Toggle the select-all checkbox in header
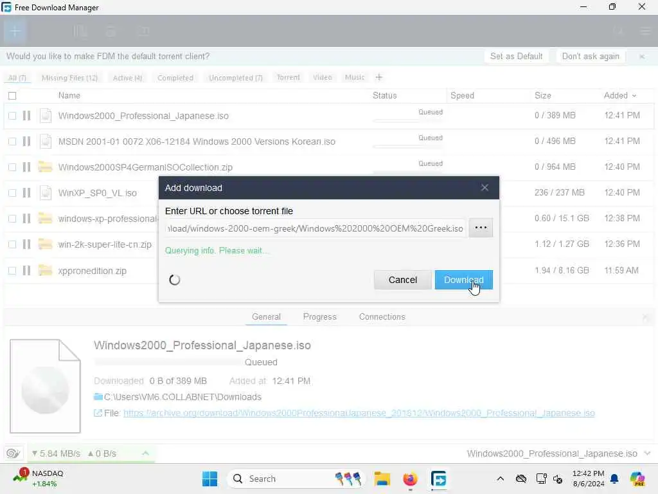This screenshot has height=494, width=658. coord(12,96)
